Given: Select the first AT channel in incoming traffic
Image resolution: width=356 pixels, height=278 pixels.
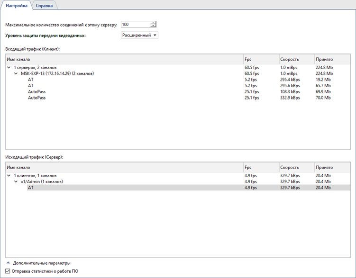Looking at the screenshot, I should click(x=31, y=80).
